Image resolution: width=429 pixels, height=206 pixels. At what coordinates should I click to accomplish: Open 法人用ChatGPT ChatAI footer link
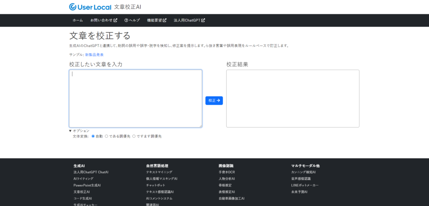tap(91, 172)
